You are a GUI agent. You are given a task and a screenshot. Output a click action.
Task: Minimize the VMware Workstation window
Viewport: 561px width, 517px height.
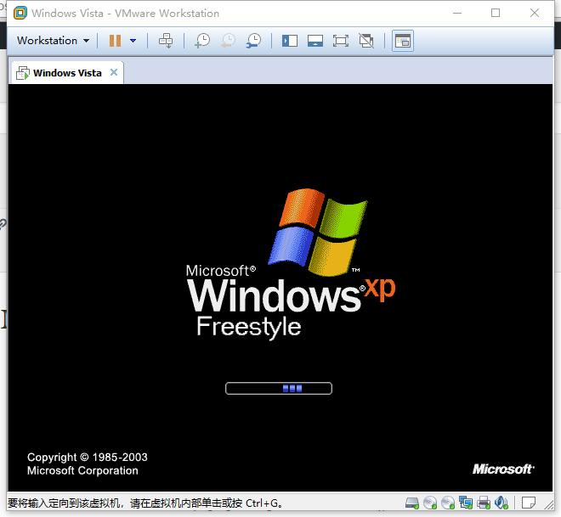click(457, 13)
